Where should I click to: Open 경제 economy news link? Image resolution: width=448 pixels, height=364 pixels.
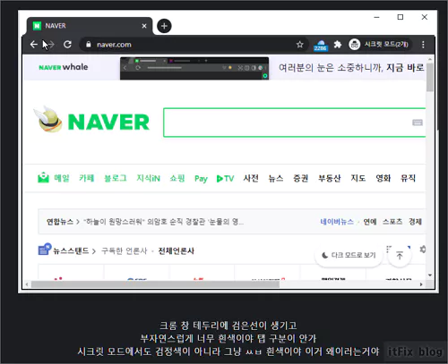415,222
